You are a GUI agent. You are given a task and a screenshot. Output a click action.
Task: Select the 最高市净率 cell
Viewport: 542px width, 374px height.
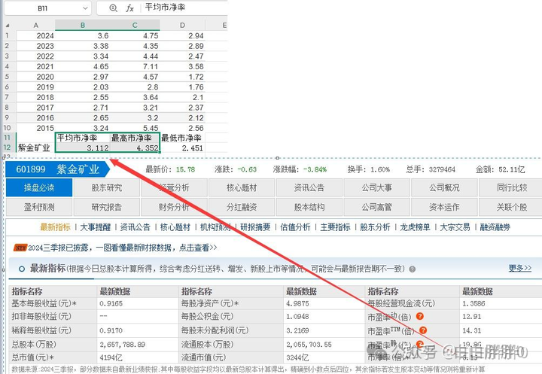135,138
